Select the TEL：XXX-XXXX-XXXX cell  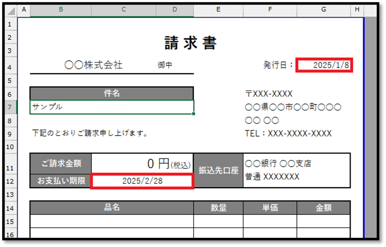288,133
